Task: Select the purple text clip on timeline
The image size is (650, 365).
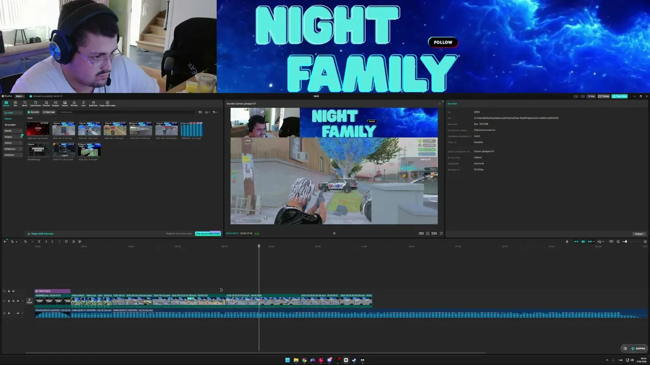Action: pos(52,291)
